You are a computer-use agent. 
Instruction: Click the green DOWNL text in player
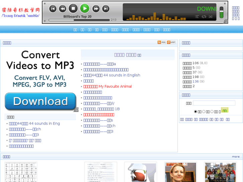tap(207, 9)
